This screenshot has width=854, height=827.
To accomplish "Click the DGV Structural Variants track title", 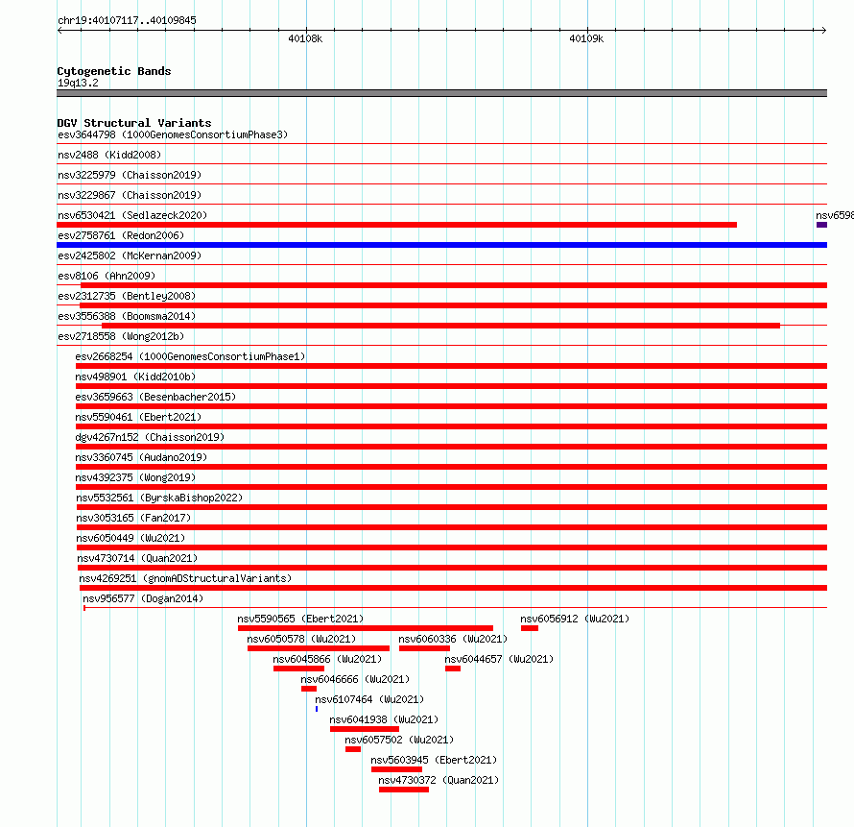I will [x=134, y=123].
